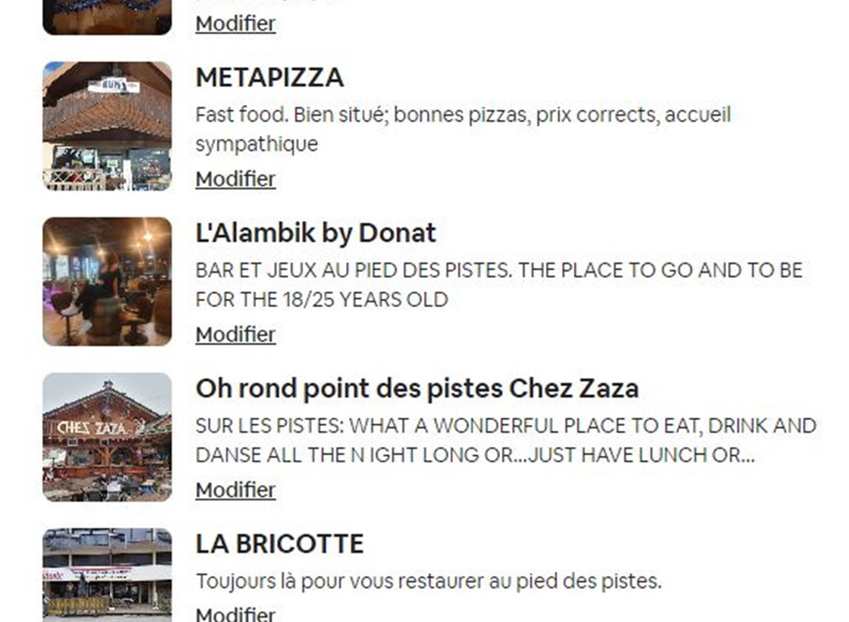Select the LA BRICOTTE storefront thumbnail
The height and width of the screenshot is (622, 849).
tap(107, 575)
